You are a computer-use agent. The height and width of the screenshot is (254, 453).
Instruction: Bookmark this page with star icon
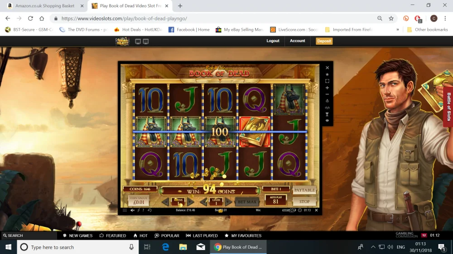(391, 19)
